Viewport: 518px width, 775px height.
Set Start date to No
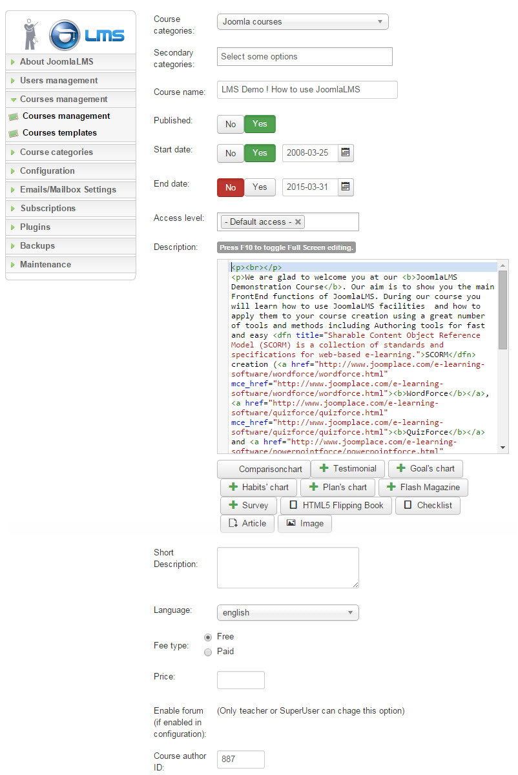point(231,153)
